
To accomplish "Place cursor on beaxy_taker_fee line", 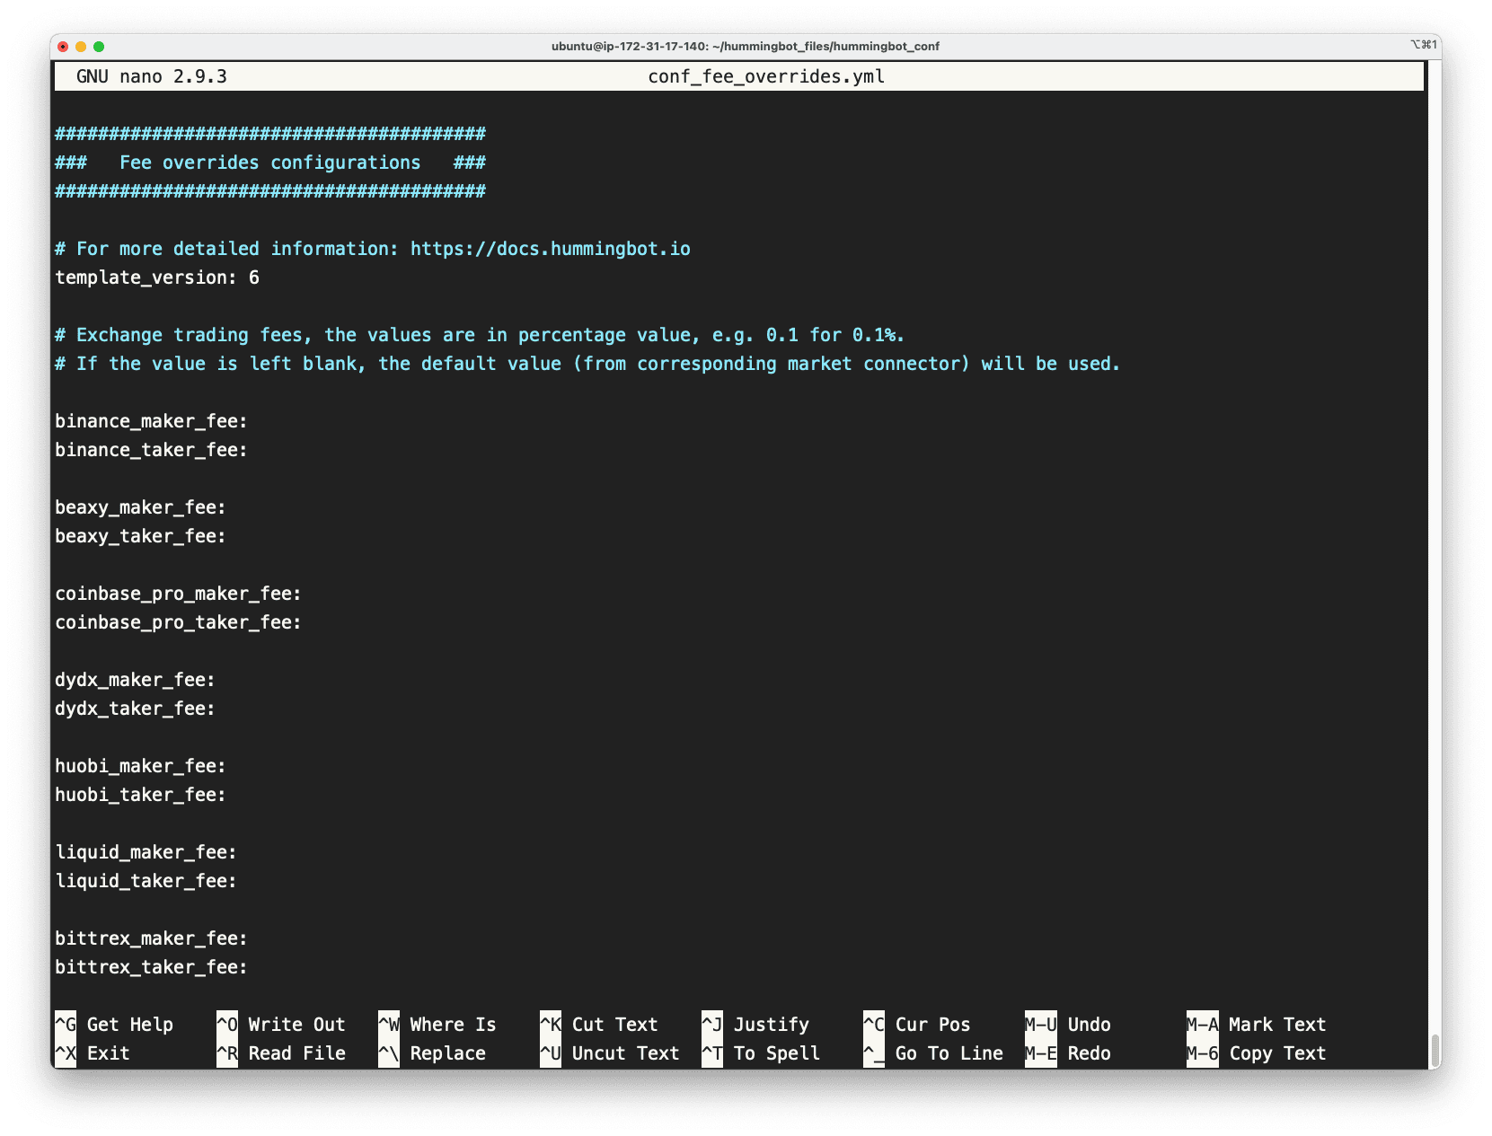I will tap(140, 536).
